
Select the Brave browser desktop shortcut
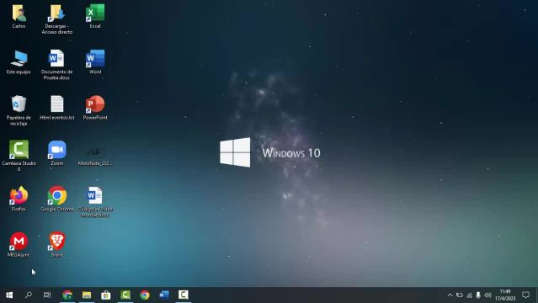(x=57, y=244)
